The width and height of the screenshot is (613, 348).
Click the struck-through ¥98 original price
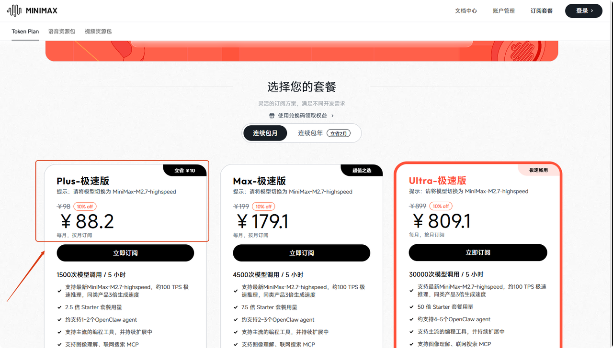[64, 207]
